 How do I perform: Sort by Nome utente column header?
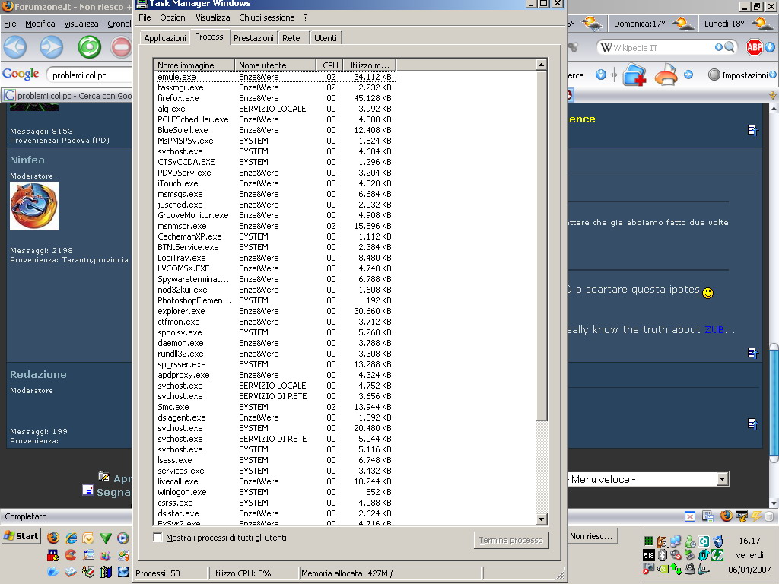coord(275,65)
